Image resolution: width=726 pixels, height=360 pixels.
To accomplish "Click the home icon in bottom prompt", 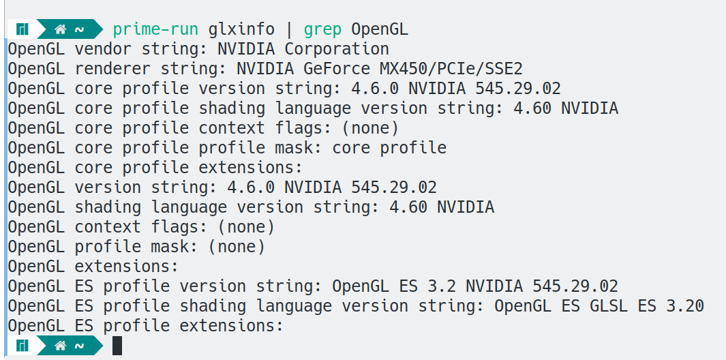I will pyautogui.click(x=60, y=346).
